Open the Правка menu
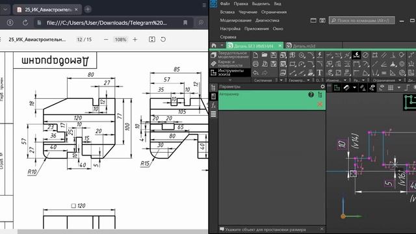416x234 pixels. (x=240, y=4)
